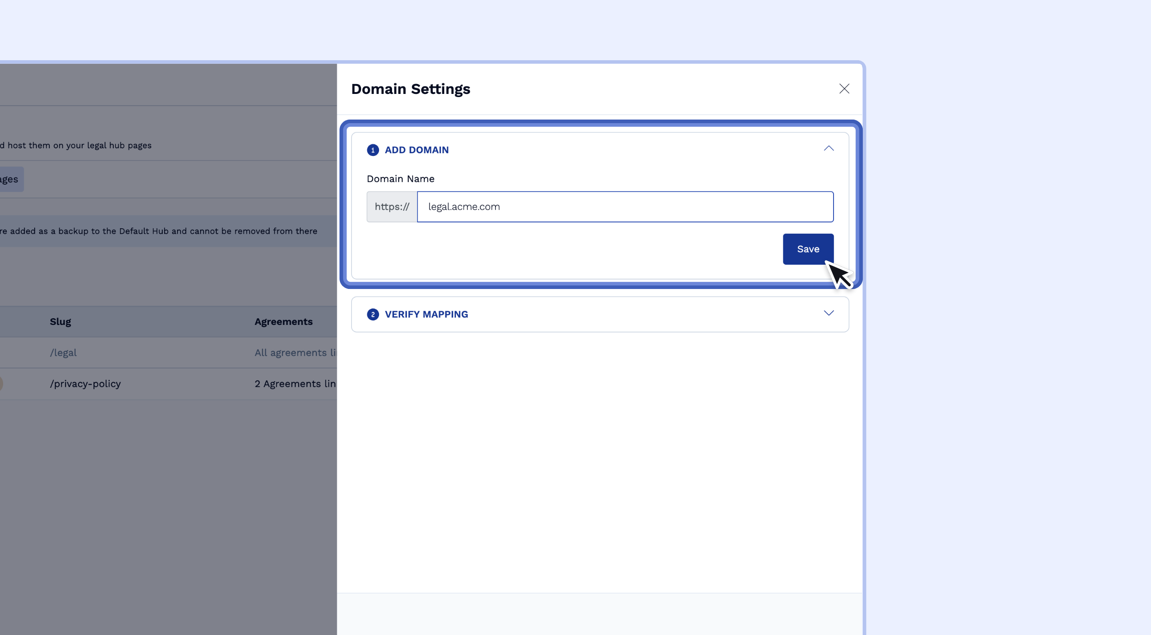Sort by the Slug column header
1151x635 pixels.
coord(60,322)
